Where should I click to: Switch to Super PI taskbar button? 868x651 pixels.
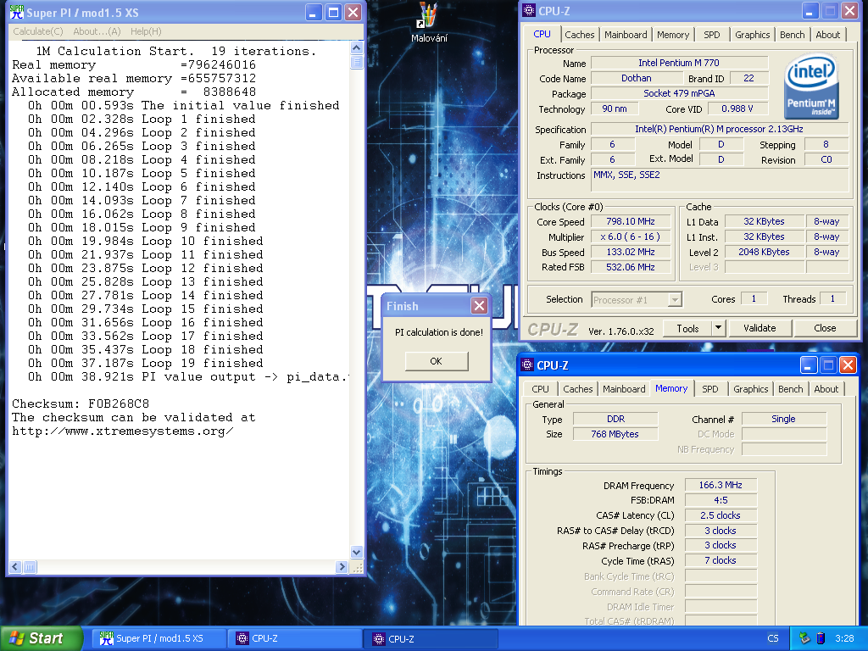159,638
